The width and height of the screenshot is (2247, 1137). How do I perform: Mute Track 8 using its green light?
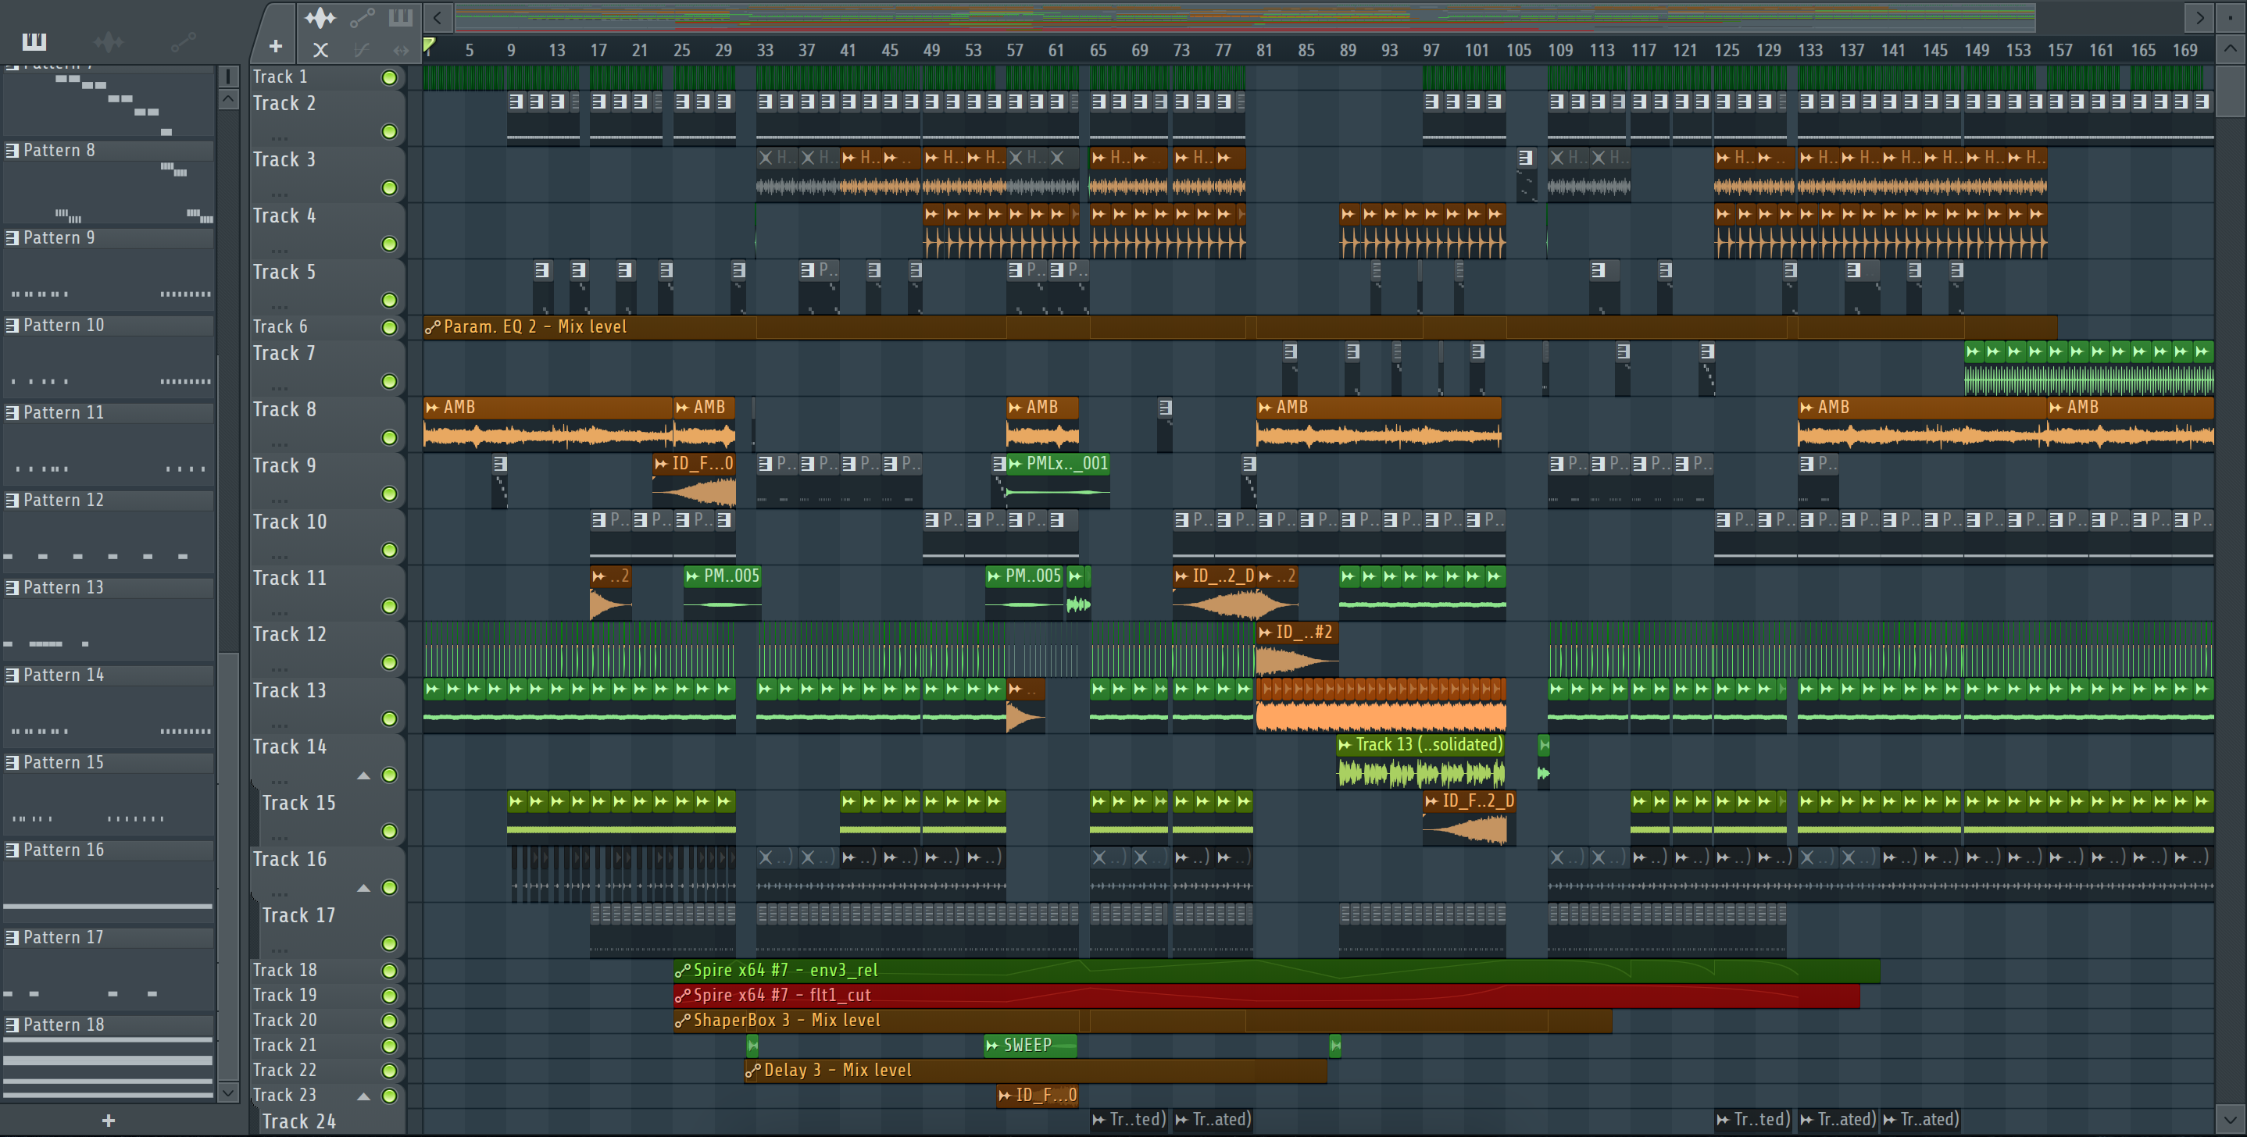click(x=389, y=438)
